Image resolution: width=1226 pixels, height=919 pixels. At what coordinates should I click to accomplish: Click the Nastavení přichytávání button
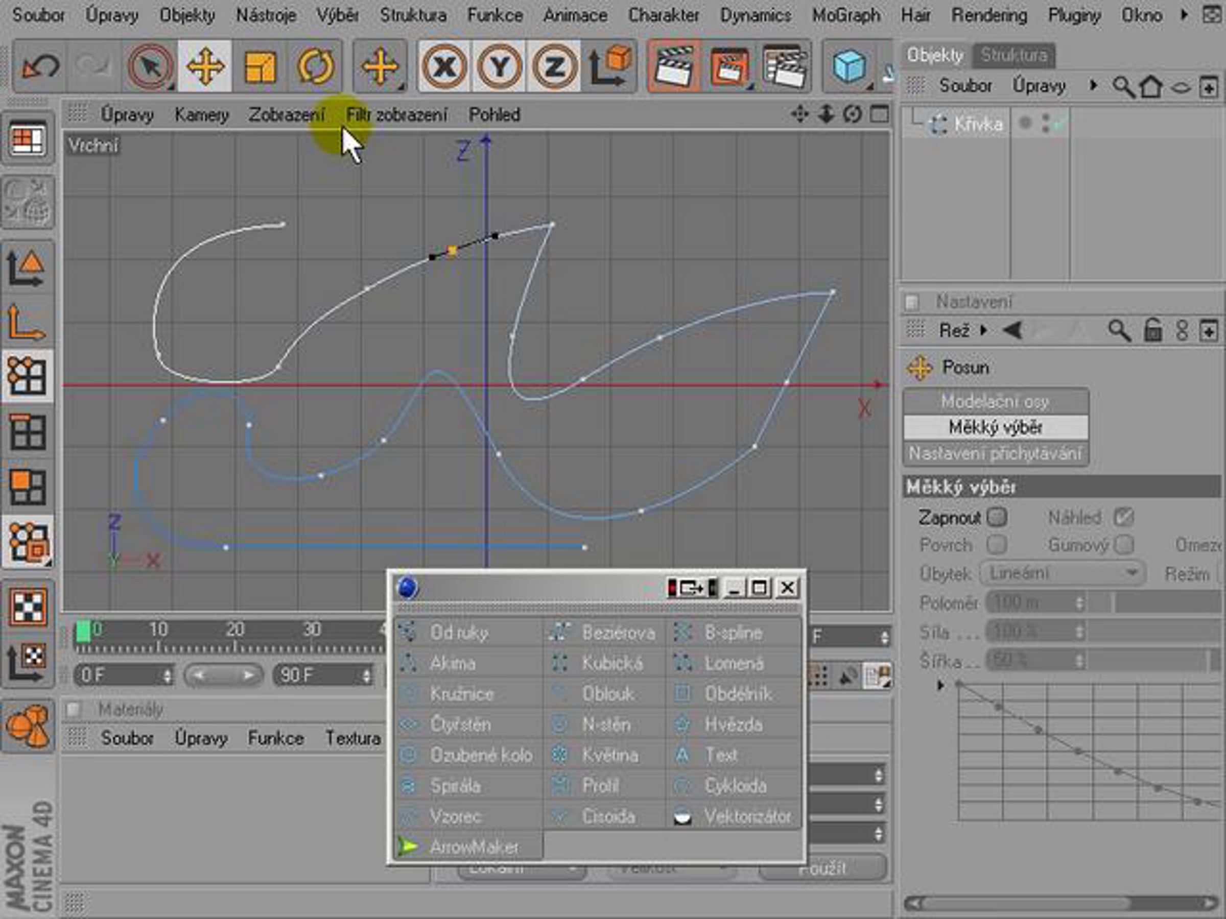coord(996,454)
